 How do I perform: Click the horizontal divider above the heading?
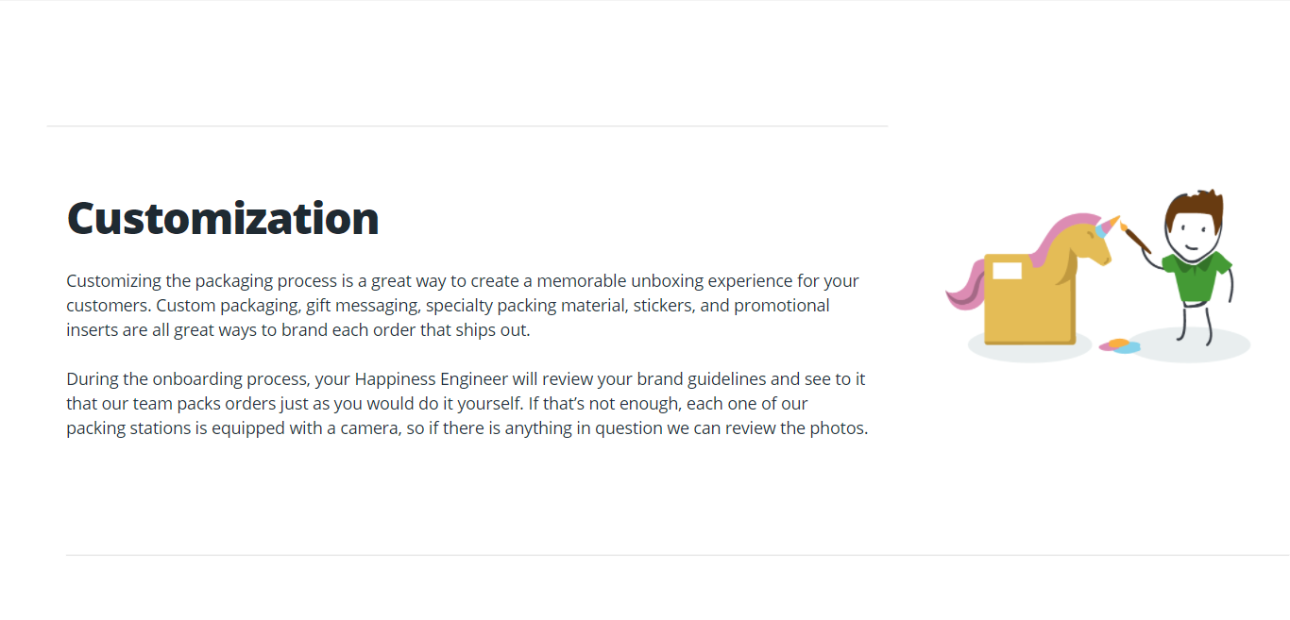[467, 126]
